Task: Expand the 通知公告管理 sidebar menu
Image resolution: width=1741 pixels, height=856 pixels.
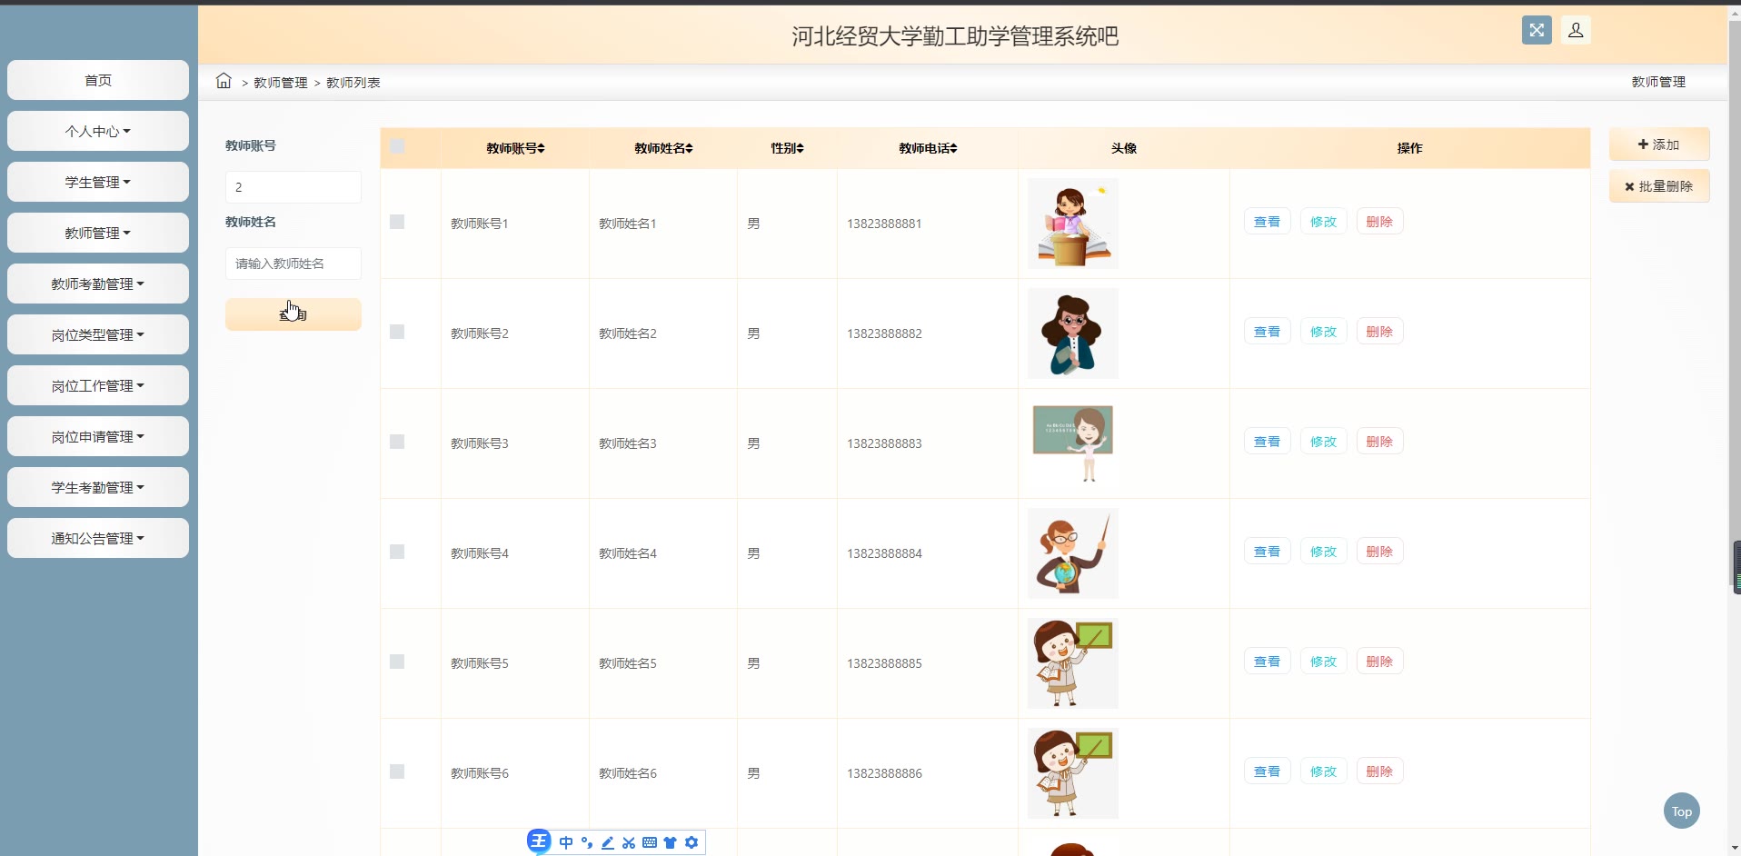Action: coord(98,538)
